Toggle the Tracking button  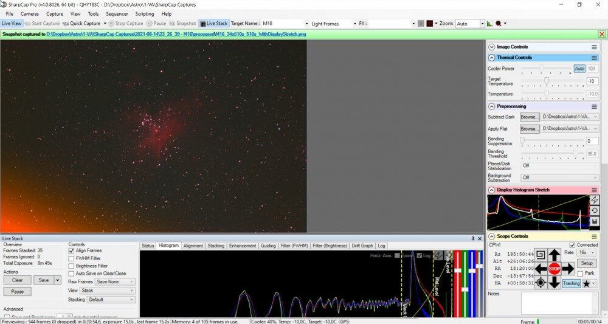(x=571, y=283)
